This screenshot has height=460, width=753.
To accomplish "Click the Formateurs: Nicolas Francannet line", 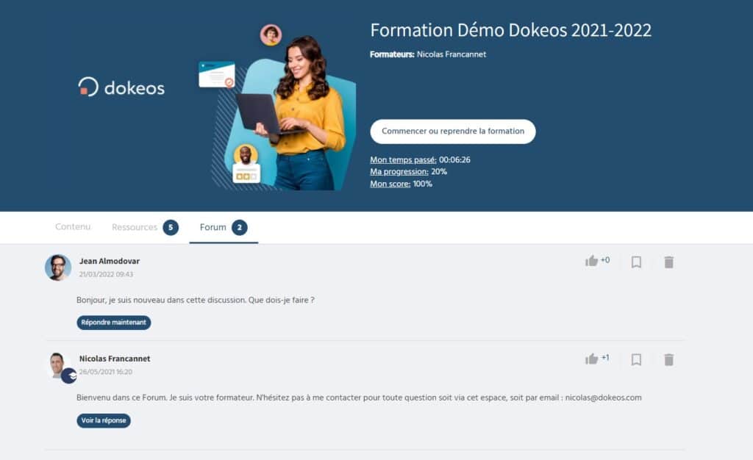I will pos(428,54).
